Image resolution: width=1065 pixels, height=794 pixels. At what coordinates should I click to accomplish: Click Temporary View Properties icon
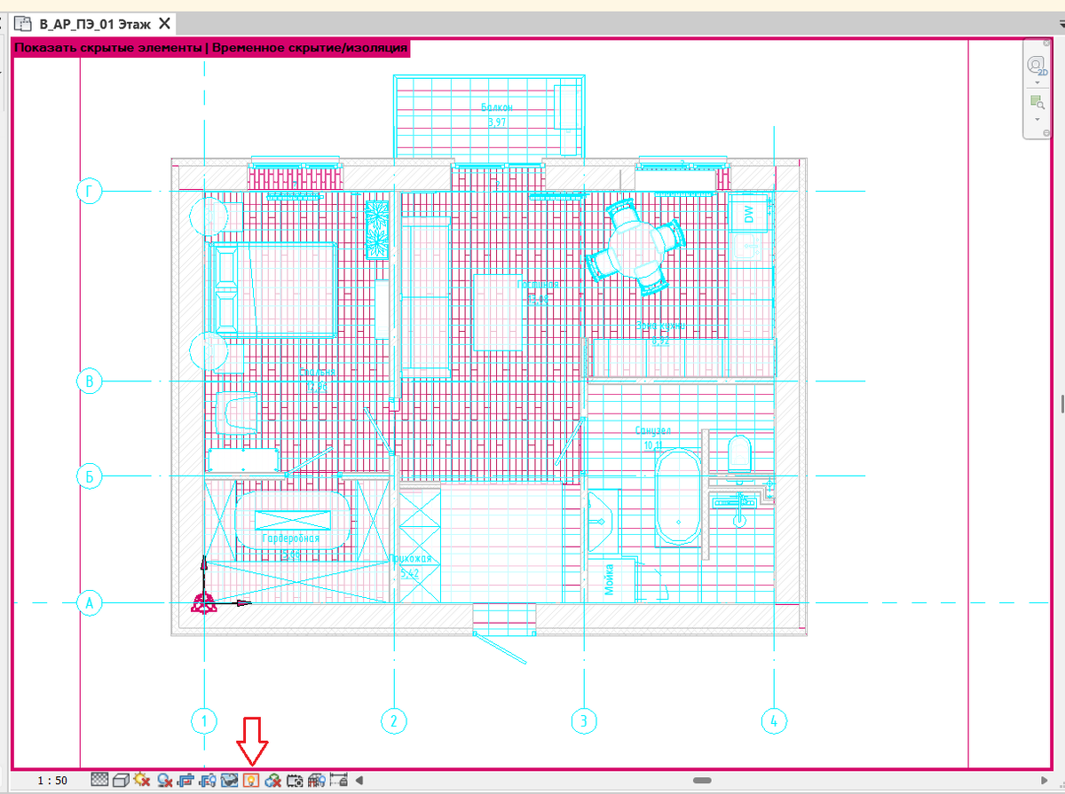(x=294, y=781)
